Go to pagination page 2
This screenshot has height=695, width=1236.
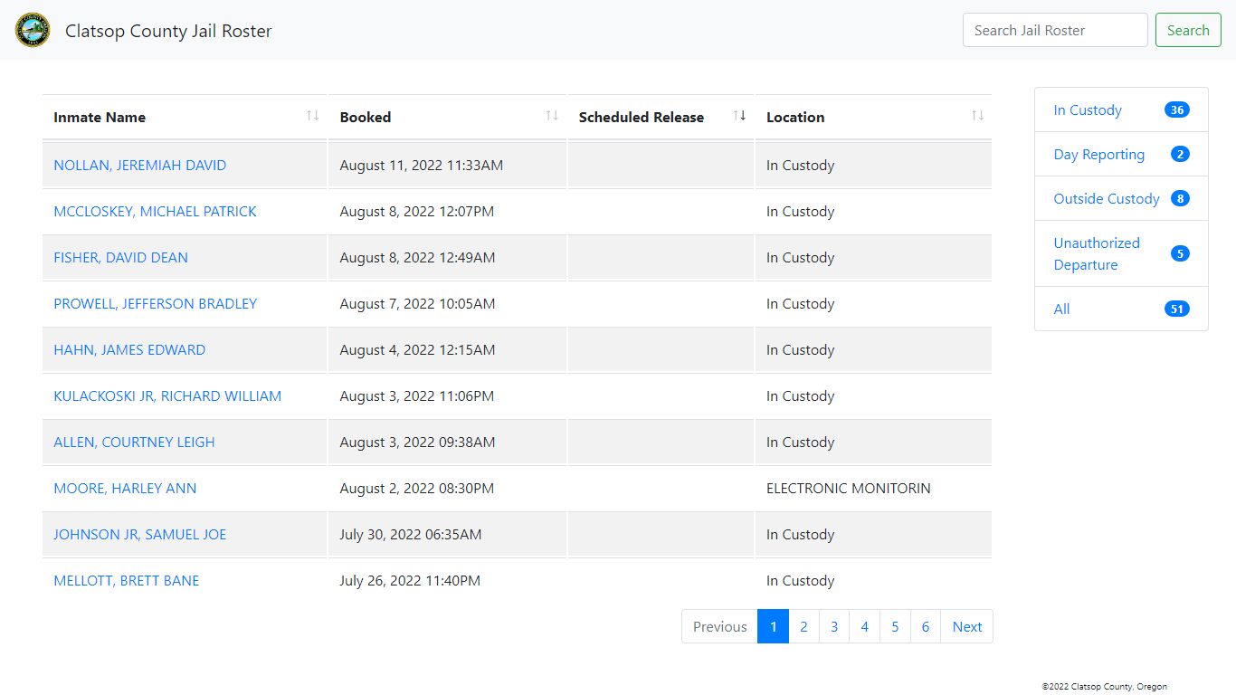click(803, 626)
